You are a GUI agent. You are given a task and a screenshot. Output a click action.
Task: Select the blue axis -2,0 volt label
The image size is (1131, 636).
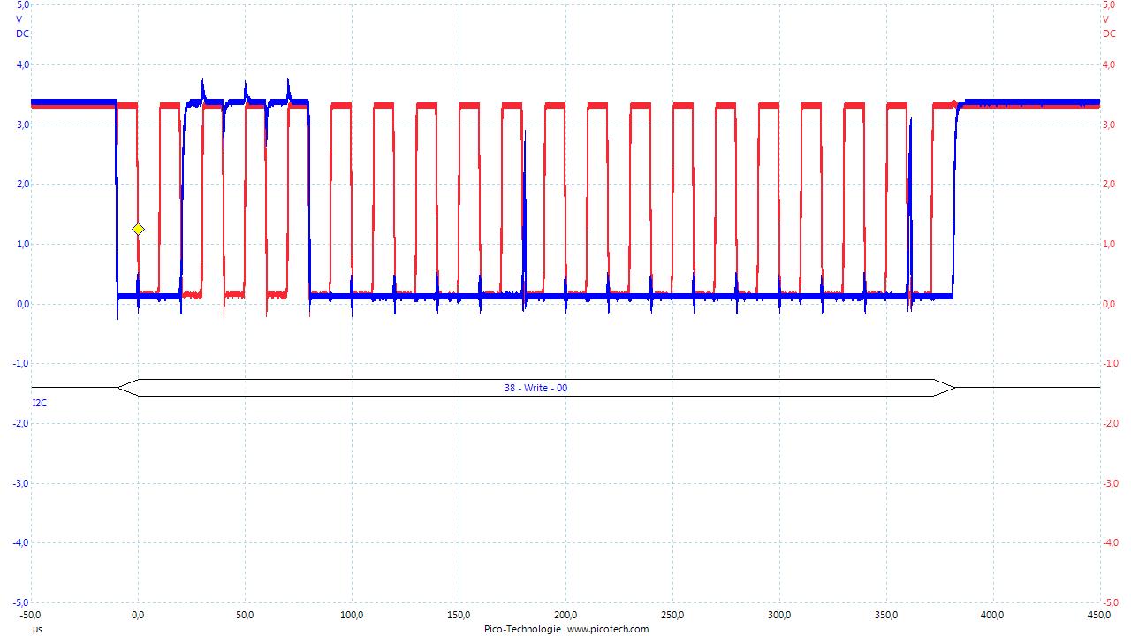22,423
